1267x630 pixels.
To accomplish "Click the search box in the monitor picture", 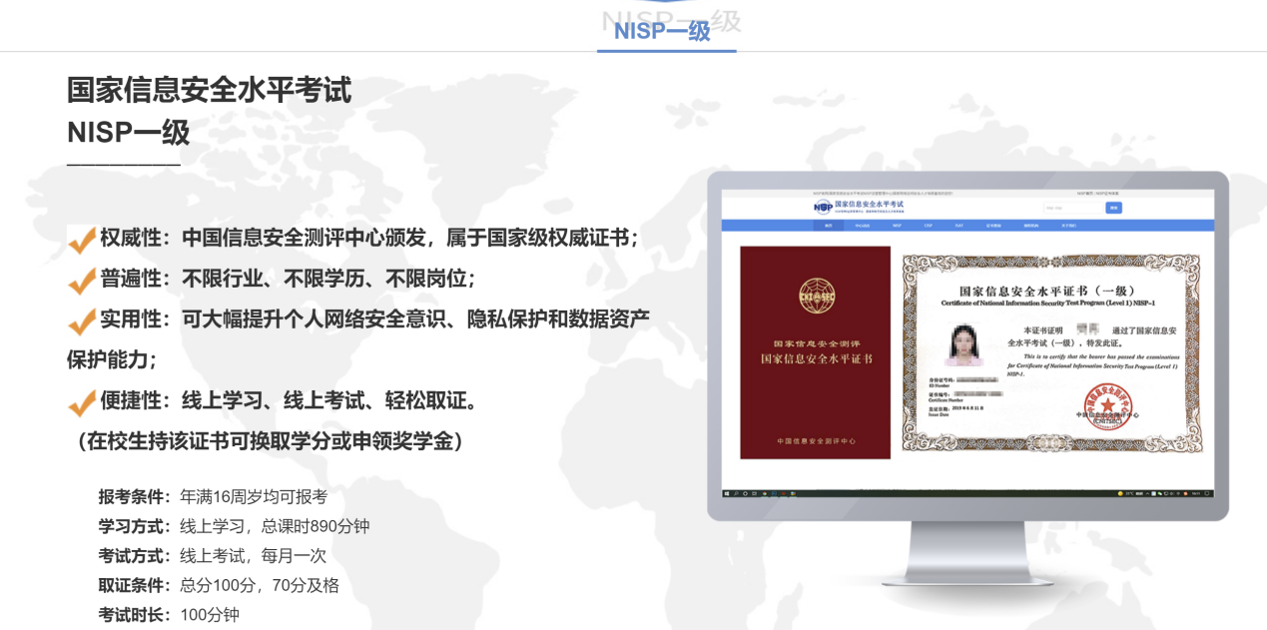I will (1071, 208).
